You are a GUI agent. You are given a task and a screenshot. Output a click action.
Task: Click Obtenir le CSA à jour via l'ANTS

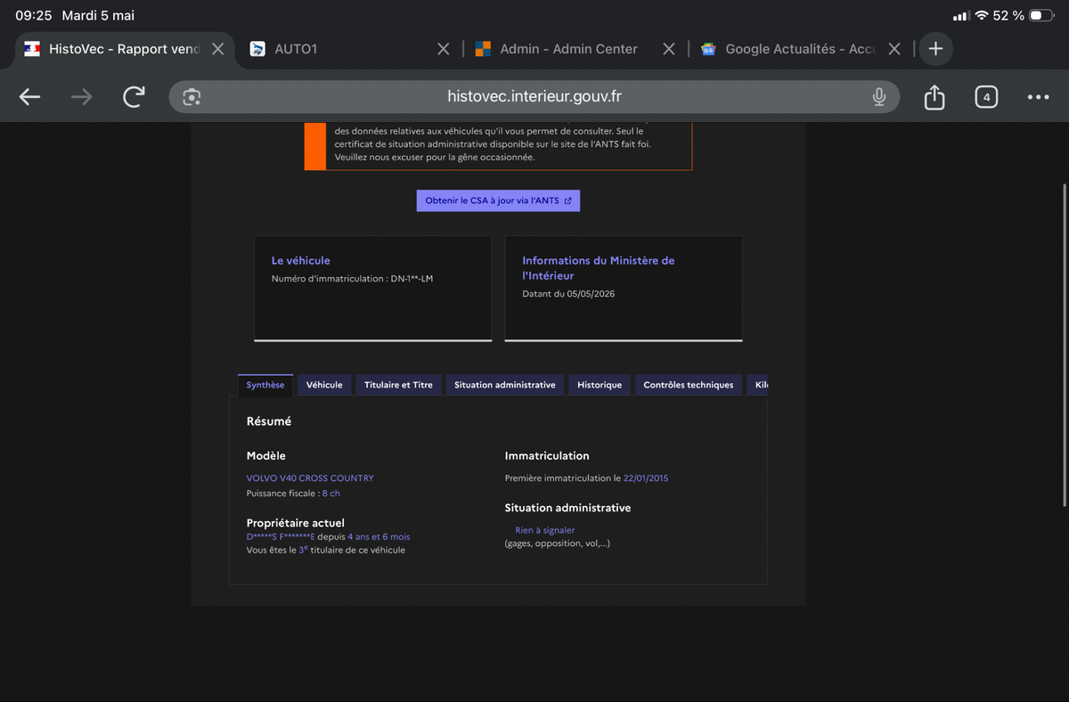point(498,200)
